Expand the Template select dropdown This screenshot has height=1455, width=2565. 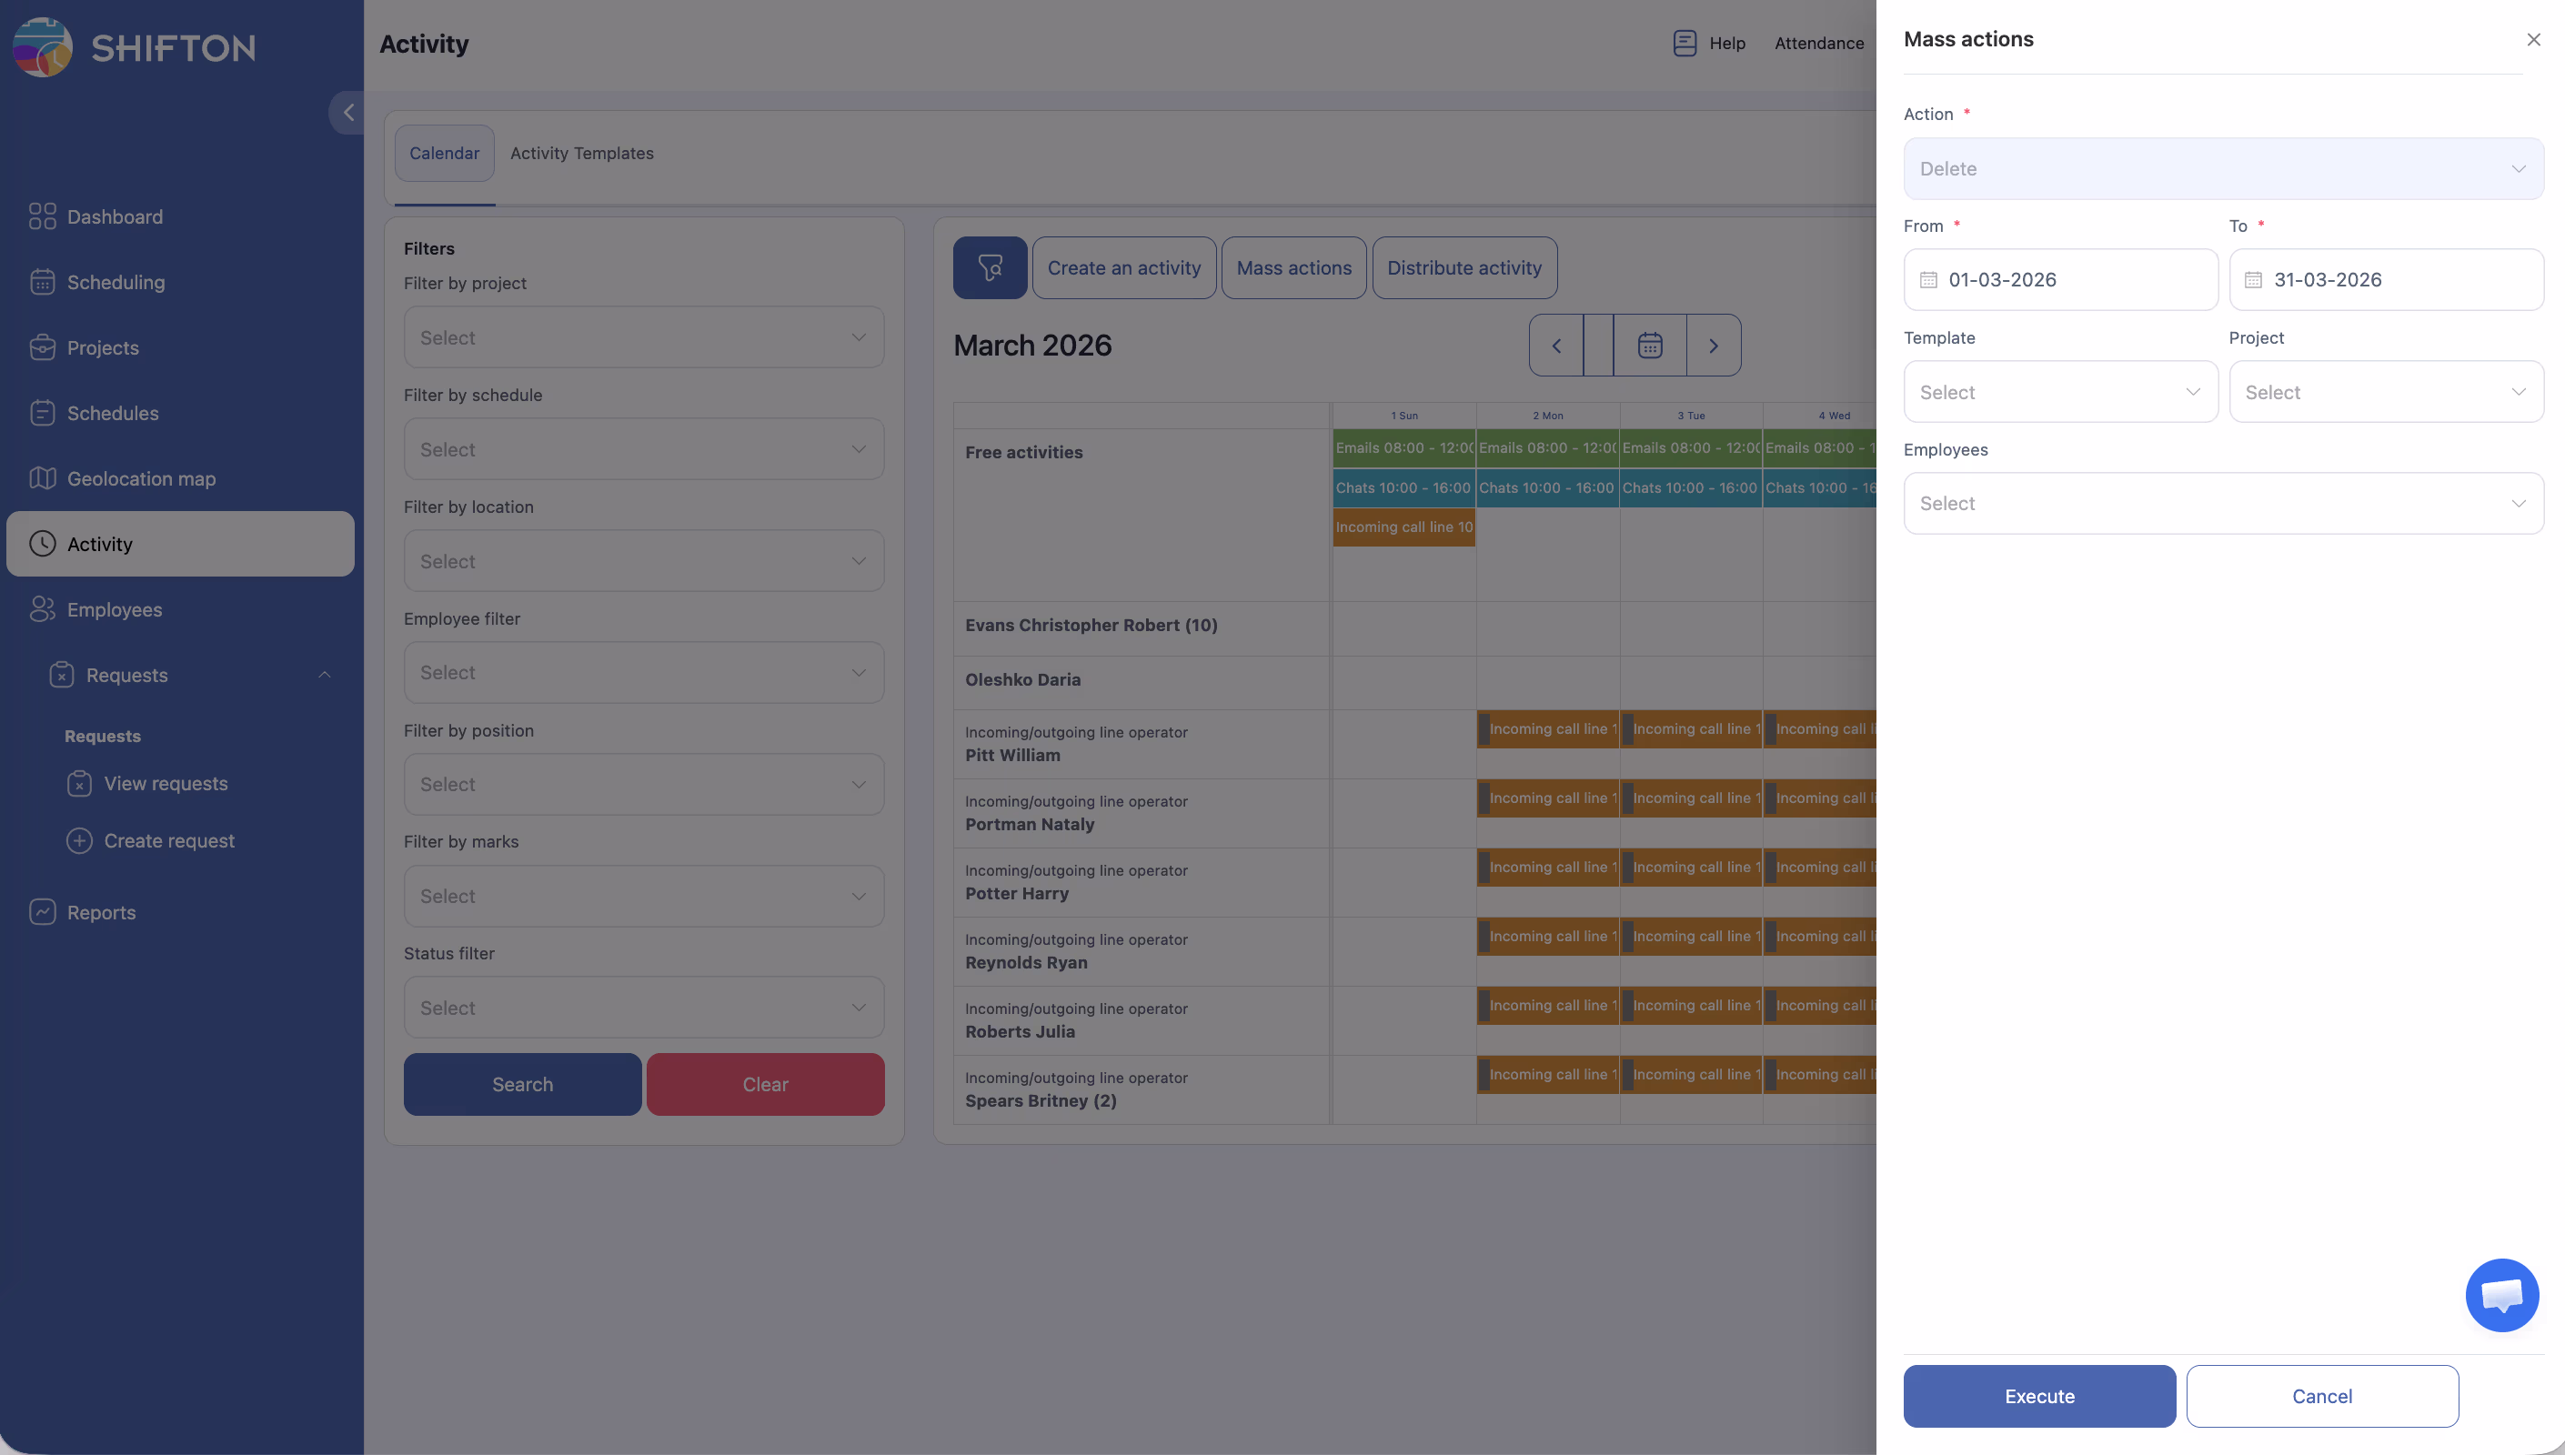[x=2060, y=392]
